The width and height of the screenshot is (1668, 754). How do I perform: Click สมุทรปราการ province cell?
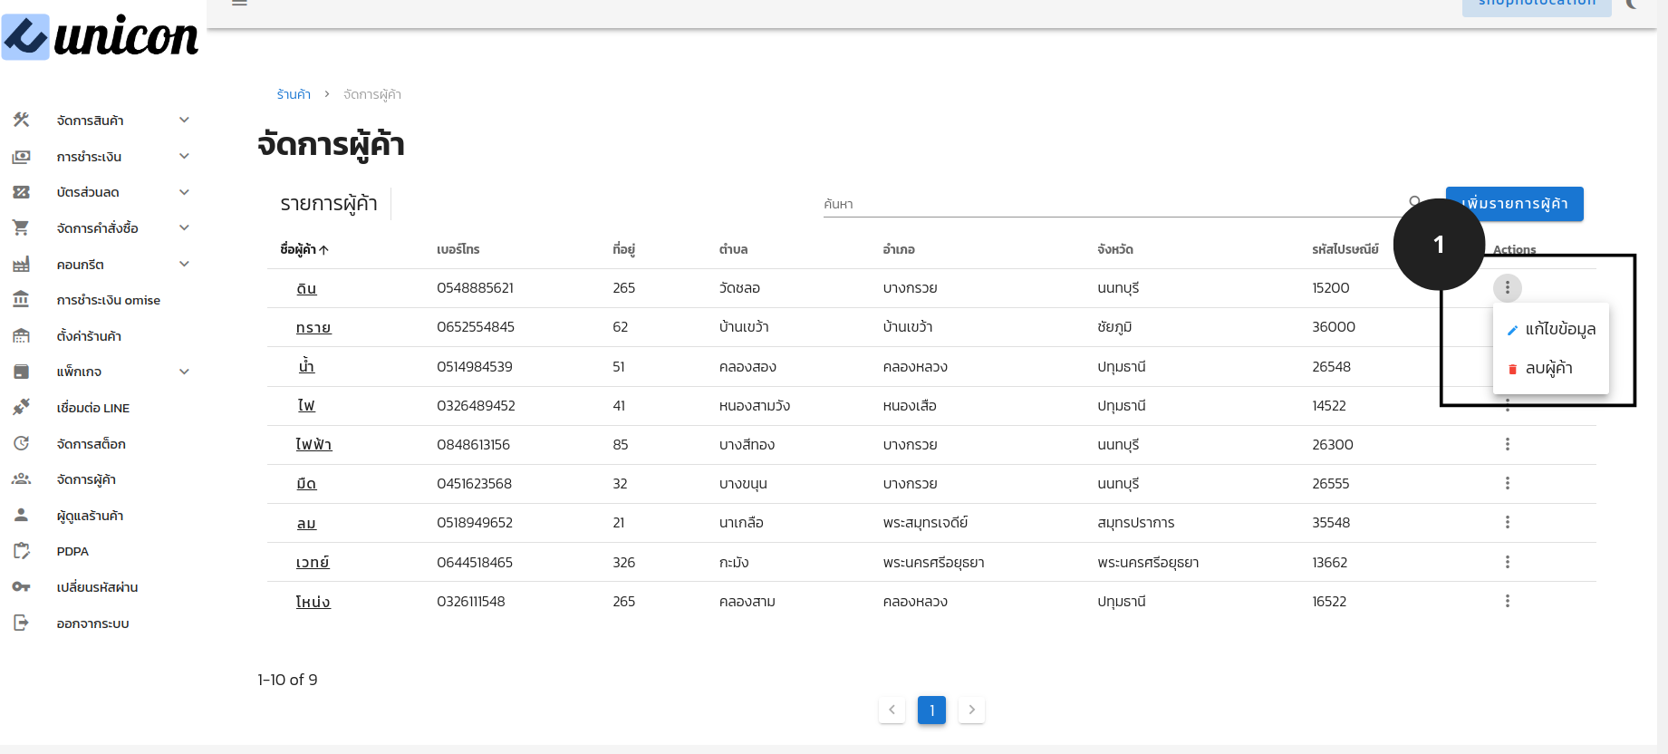pyautogui.click(x=1135, y=523)
